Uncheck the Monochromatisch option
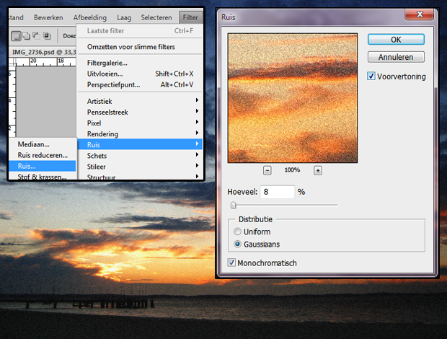447x339 pixels. click(x=231, y=263)
